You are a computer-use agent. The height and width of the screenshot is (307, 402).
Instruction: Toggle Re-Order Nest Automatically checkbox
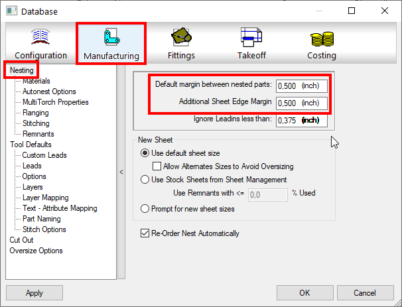(145, 233)
